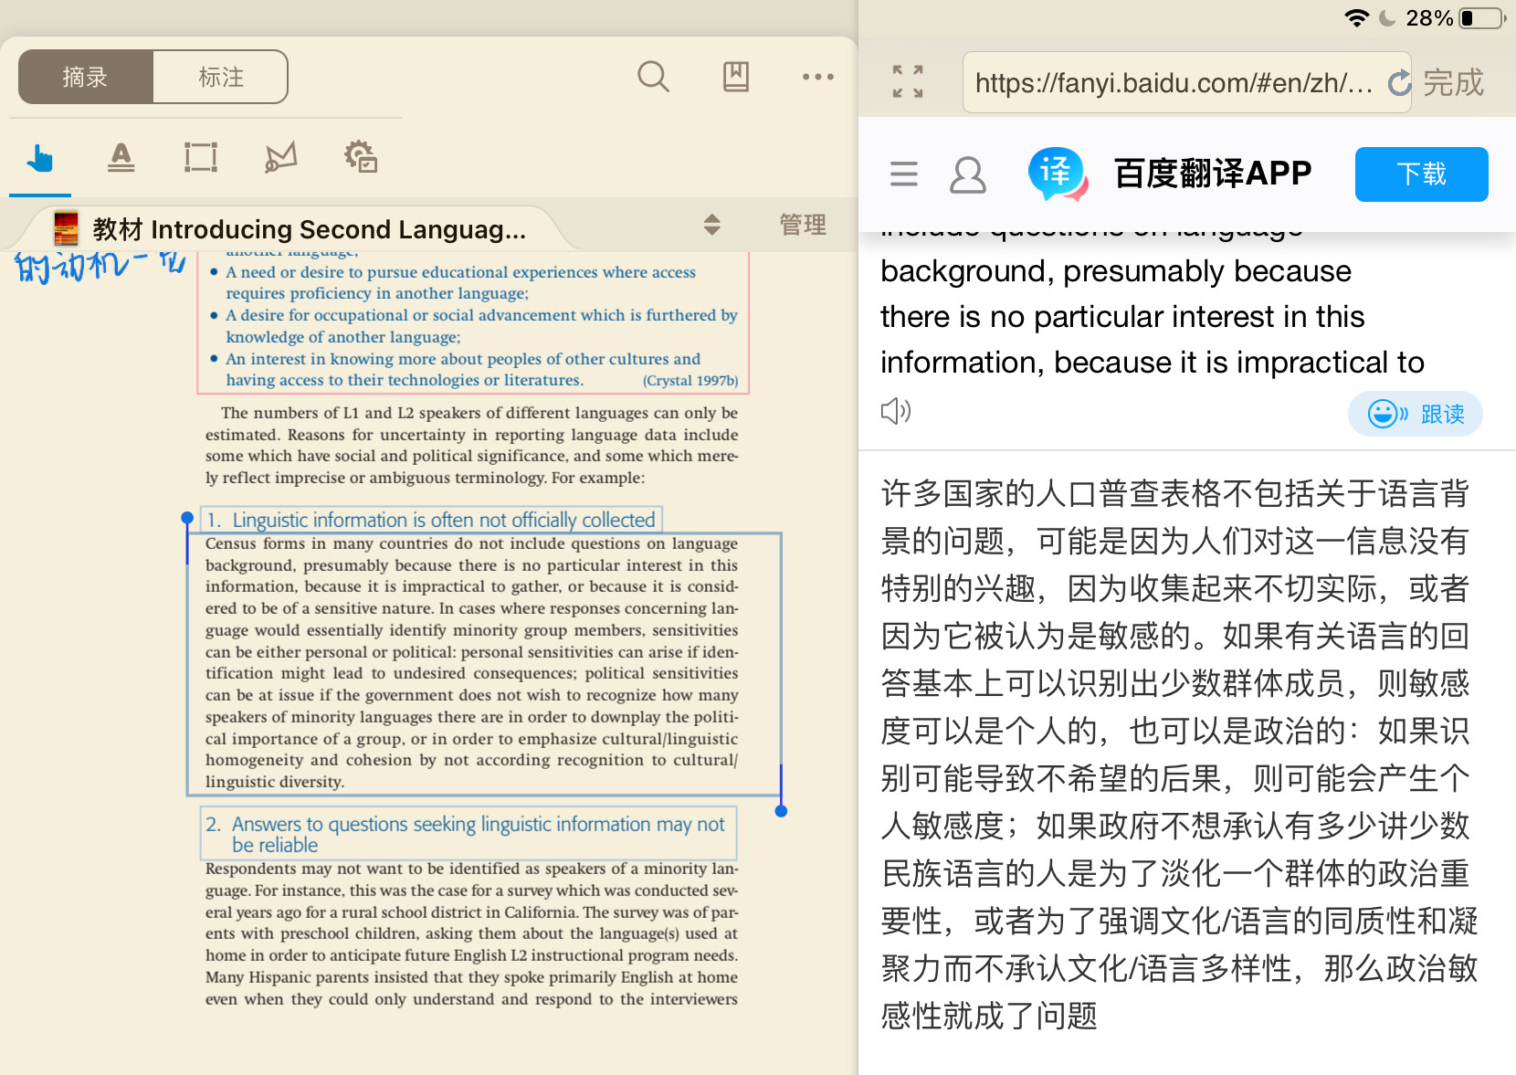The image size is (1516, 1075).
Task: Play the English source text audio
Action: pos(896,411)
